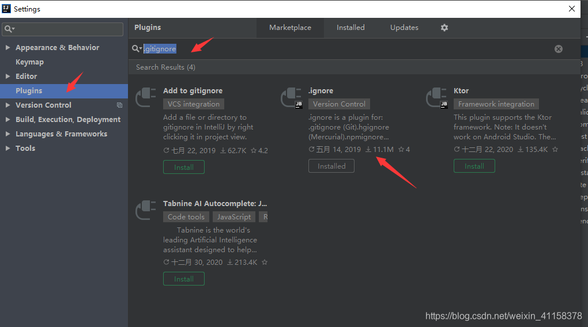Expand the Tools node arrow
Viewport: 588px width, 327px height.
[x=7, y=149]
